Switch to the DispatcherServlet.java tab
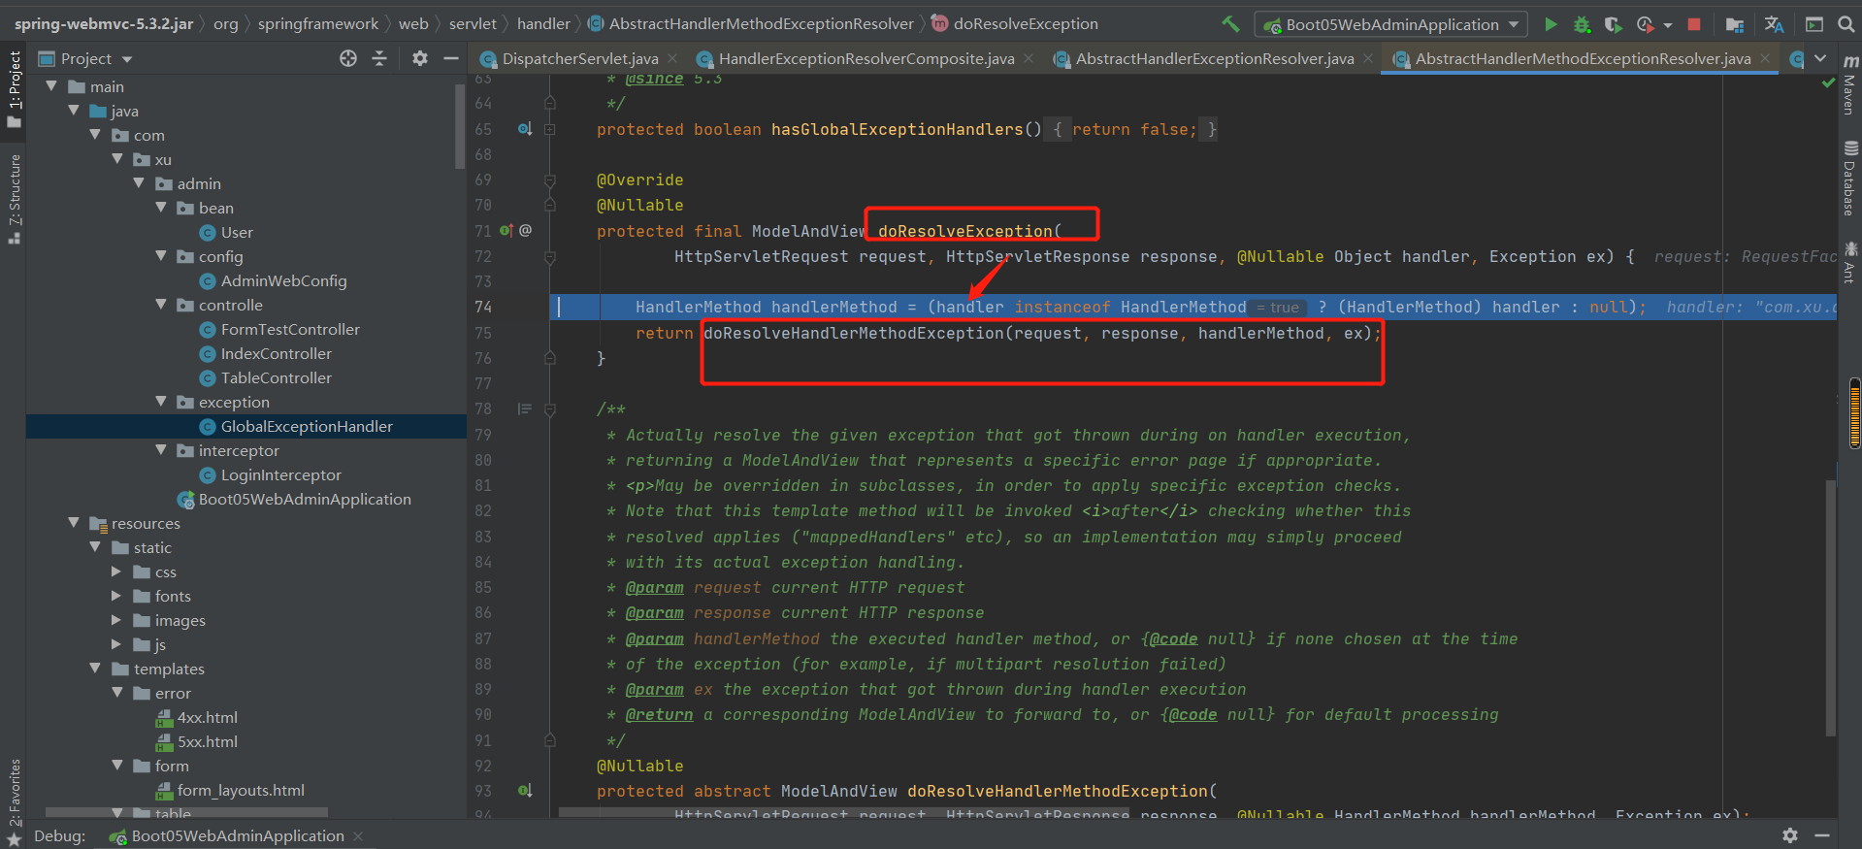The width and height of the screenshot is (1862, 849). [x=579, y=59]
